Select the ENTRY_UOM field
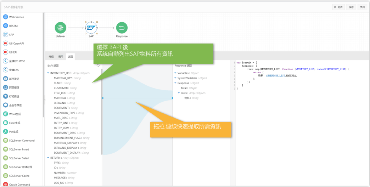This screenshot has width=370, height=187. pos(66,128)
